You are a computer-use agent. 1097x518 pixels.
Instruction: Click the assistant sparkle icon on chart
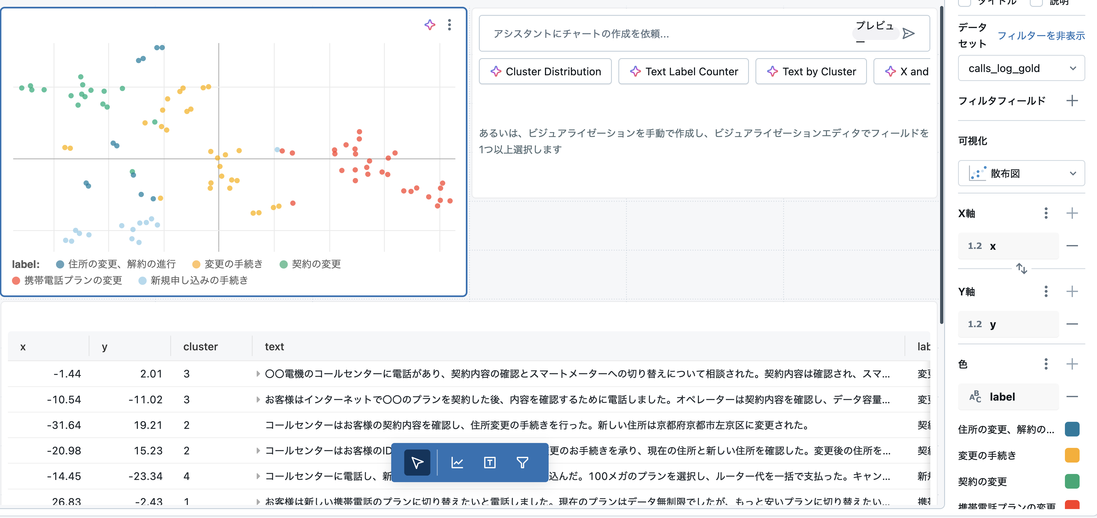pyautogui.click(x=430, y=25)
